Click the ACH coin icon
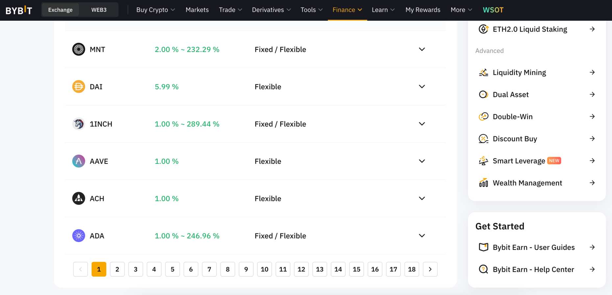The image size is (612, 295). tap(79, 198)
